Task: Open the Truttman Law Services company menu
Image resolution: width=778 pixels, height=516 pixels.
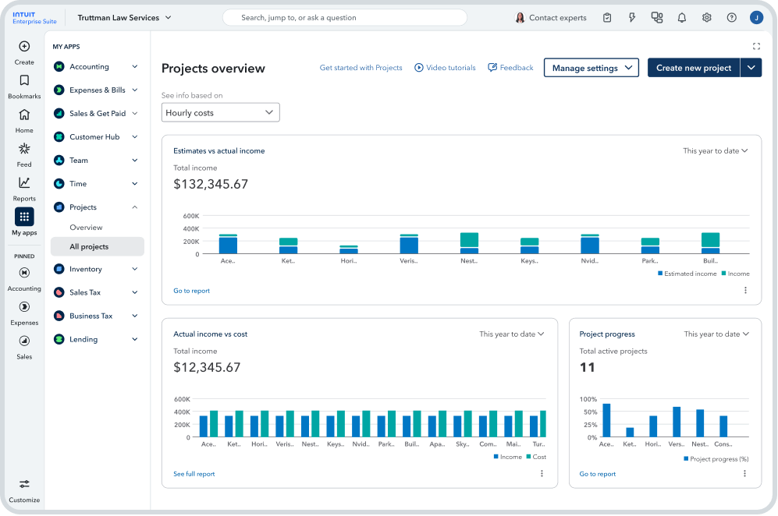Action: pos(124,17)
